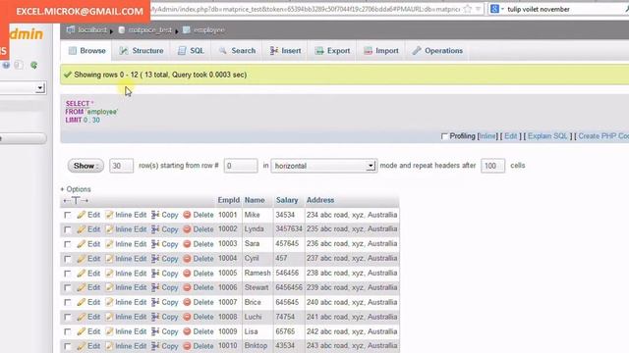Select checkbox for row 10004 Cyril
The image size is (629, 353).
[x=68, y=259]
